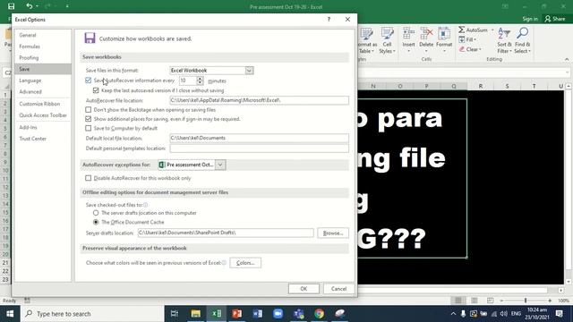Show hidden system tray icons
Image resolution: width=573 pixels, height=322 pixels.
453,314
